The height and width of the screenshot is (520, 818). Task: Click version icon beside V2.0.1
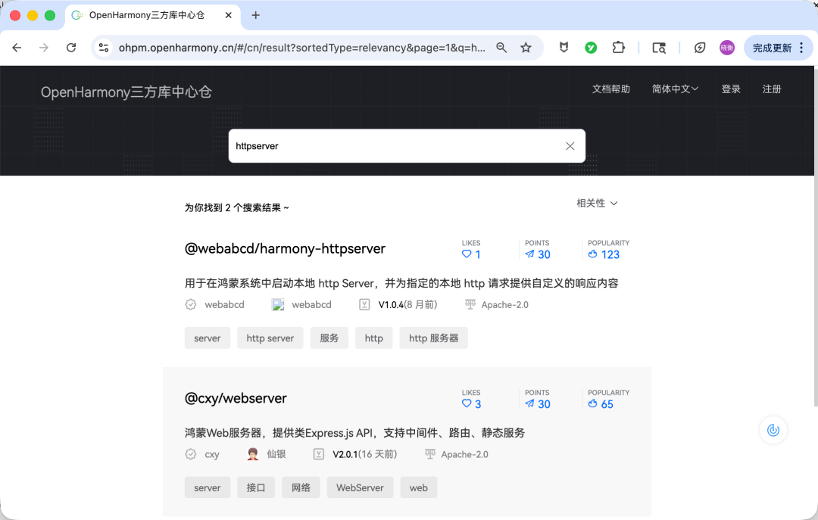pyautogui.click(x=319, y=454)
